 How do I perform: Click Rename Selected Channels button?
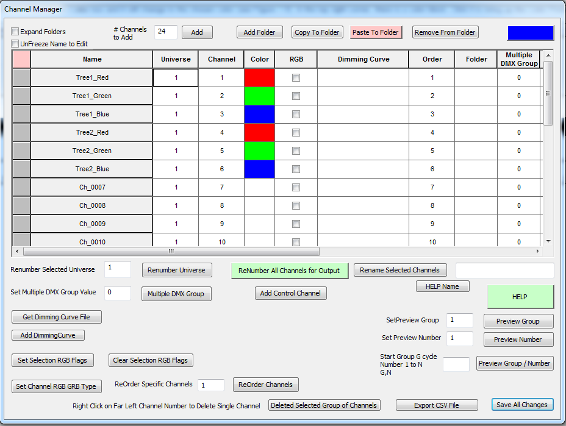point(400,270)
